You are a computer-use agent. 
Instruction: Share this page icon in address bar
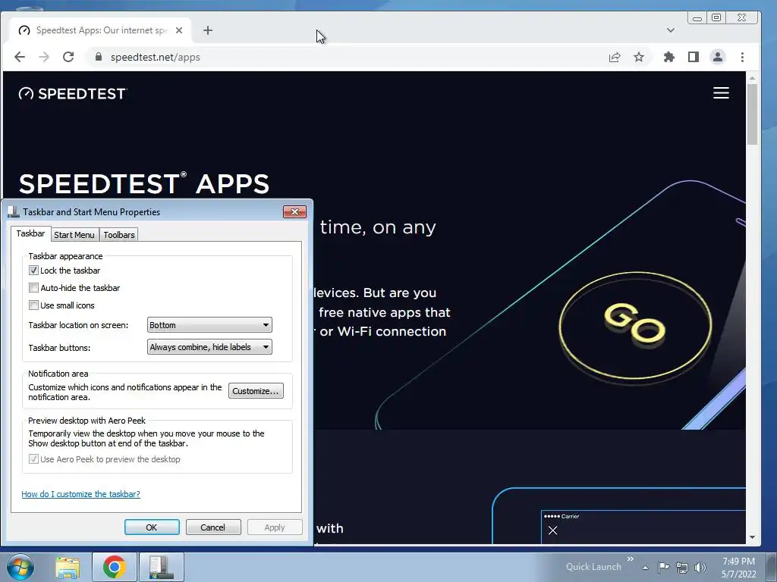(615, 57)
